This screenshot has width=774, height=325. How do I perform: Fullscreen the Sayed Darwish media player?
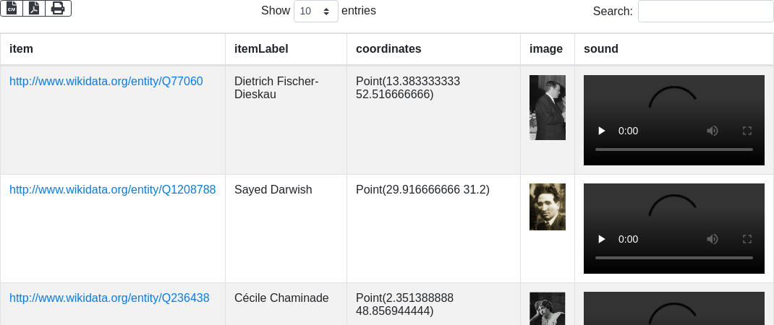coord(748,239)
